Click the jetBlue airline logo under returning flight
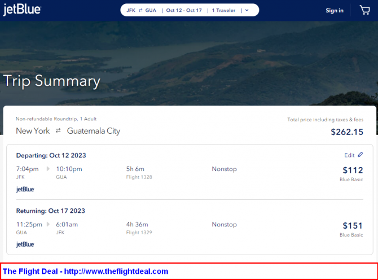 coord(25,244)
